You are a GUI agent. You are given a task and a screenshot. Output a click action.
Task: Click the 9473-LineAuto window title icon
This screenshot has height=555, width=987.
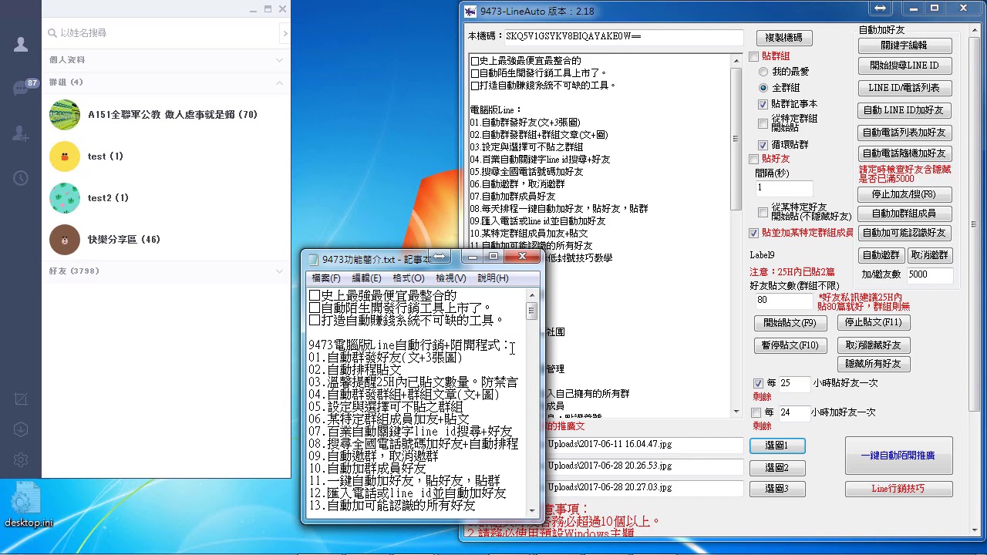coord(470,12)
